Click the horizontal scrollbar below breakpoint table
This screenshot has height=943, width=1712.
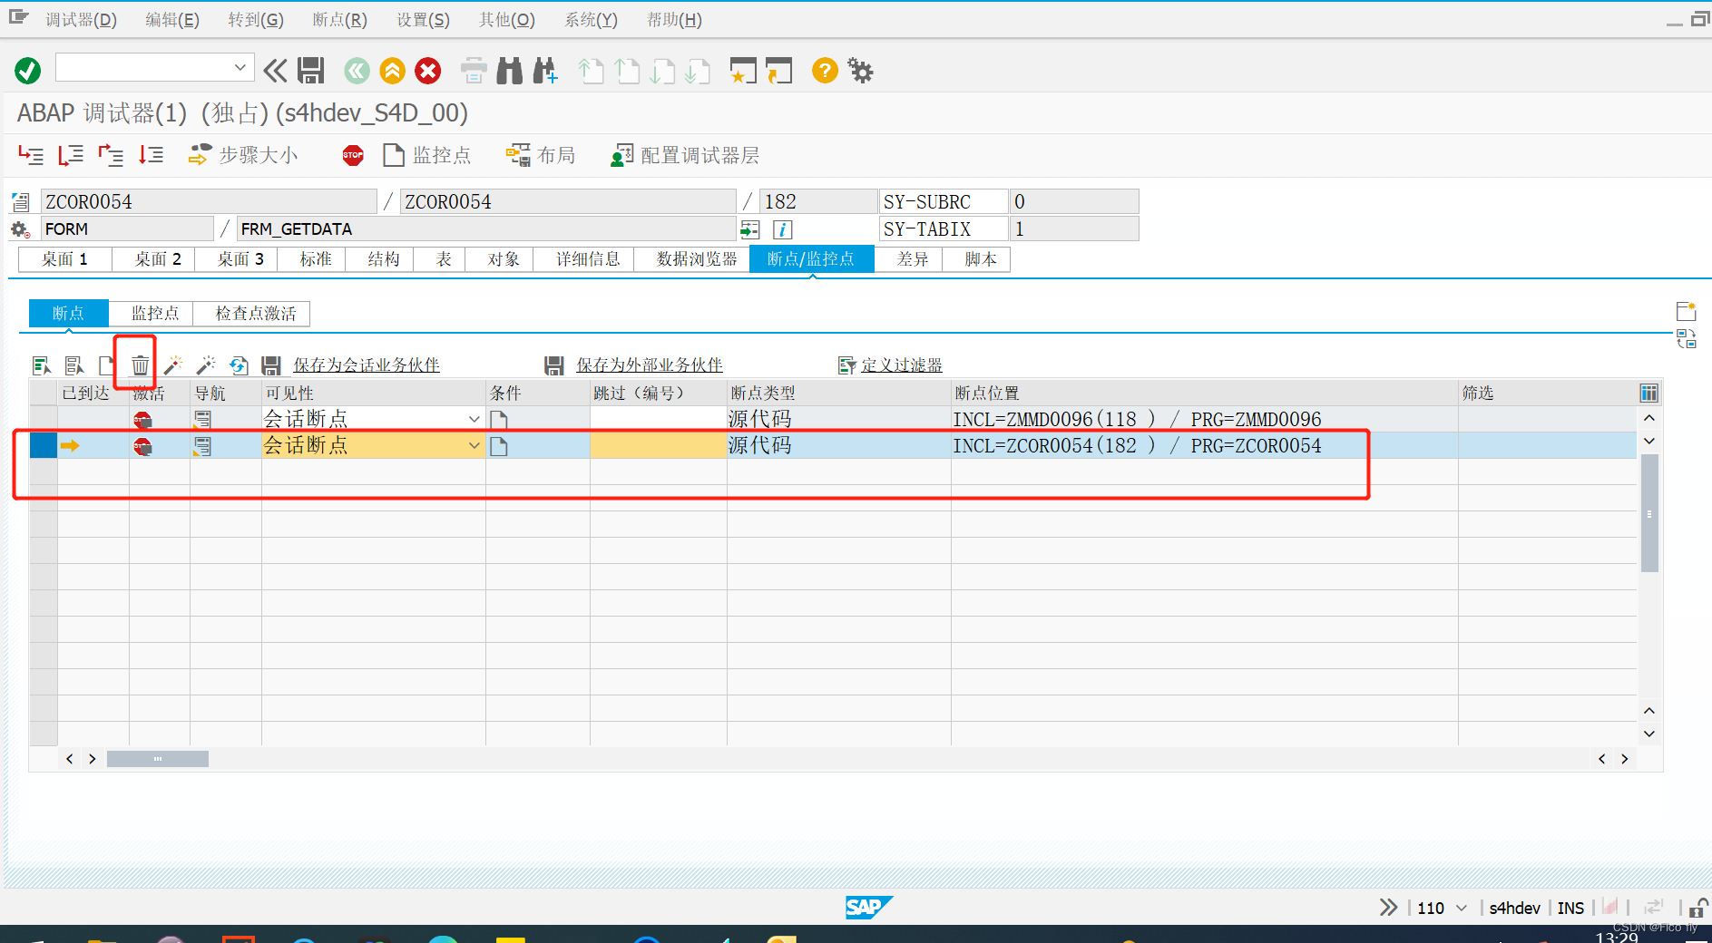(x=157, y=758)
